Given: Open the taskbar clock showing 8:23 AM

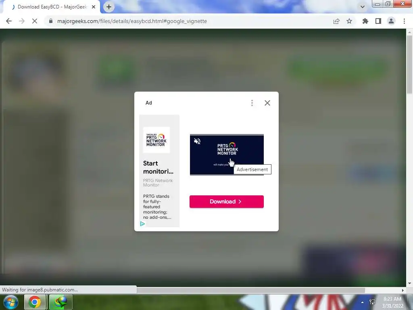Looking at the screenshot, I should tap(392, 302).
